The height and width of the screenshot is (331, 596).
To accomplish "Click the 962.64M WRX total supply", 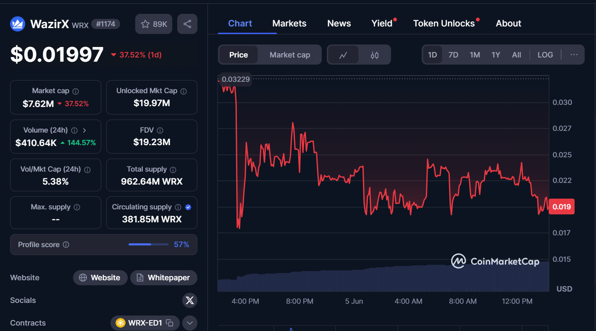I will pos(152,182).
